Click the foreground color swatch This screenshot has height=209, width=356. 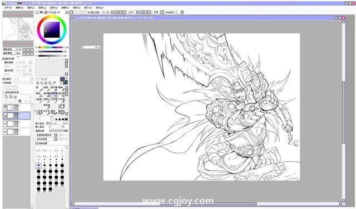coord(62,79)
